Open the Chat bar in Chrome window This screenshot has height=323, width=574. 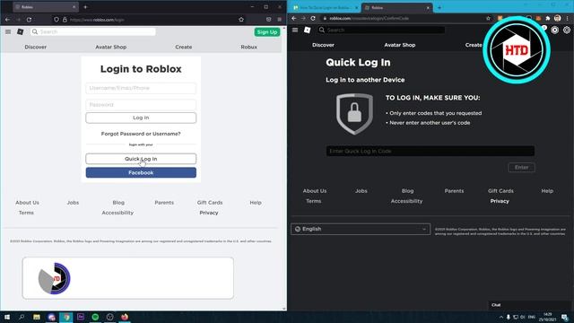click(x=531, y=305)
